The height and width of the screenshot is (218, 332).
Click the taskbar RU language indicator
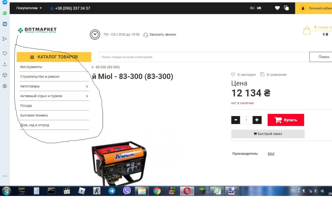tap(293, 191)
